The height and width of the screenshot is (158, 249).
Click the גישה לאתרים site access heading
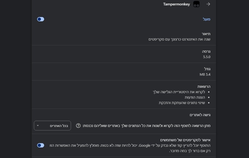click(x=200, y=115)
